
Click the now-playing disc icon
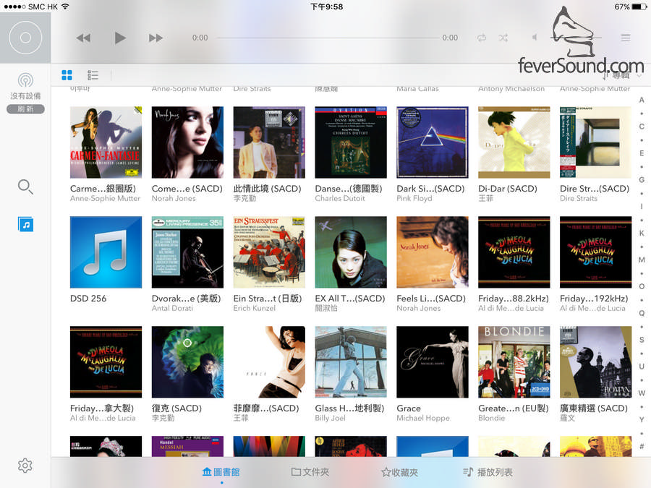tap(25, 38)
